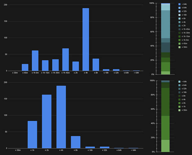The height and width of the screenshot is (155, 192).
Task: Click the ≤ 45m swatch in top legend
Action: click(x=179, y=43)
